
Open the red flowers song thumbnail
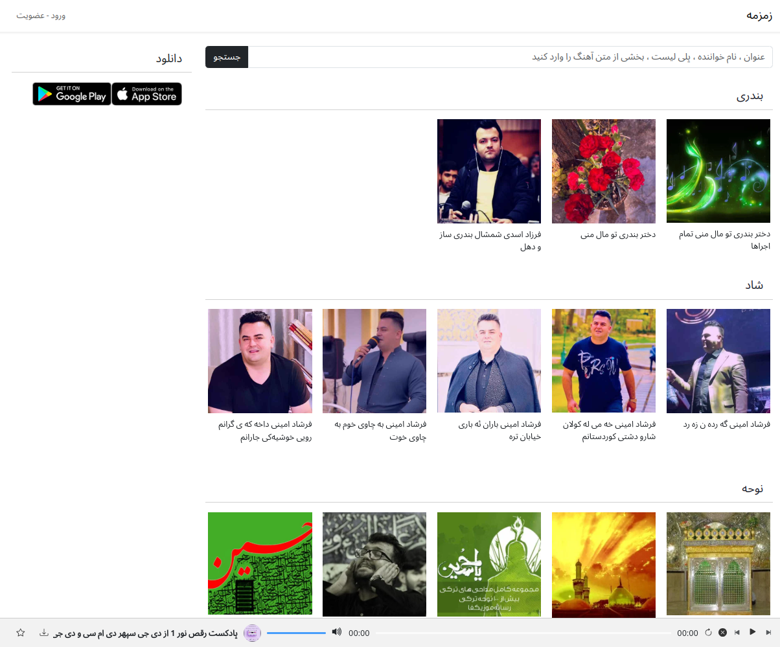click(x=604, y=171)
